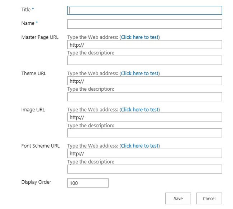The width and height of the screenshot is (233, 209).
Task: Click the Display Order label
Action: click(36, 182)
